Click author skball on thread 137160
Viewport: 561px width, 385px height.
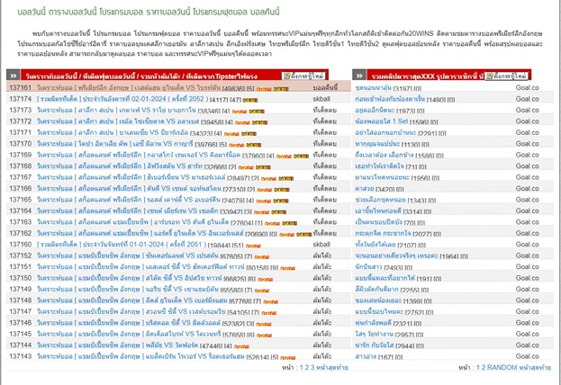click(x=321, y=245)
